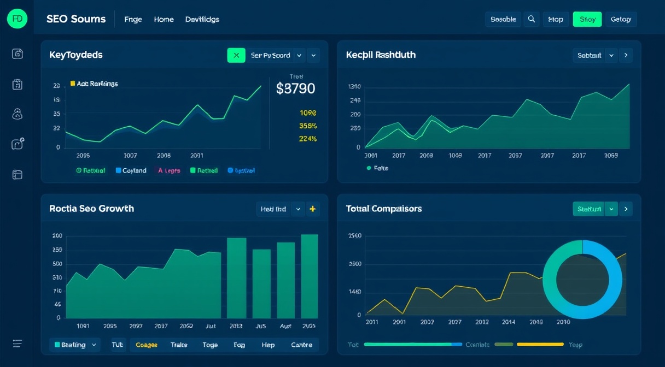The image size is (665, 367).
Task: Select the Toge tab
Action: pyautogui.click(x=210, y=345)
